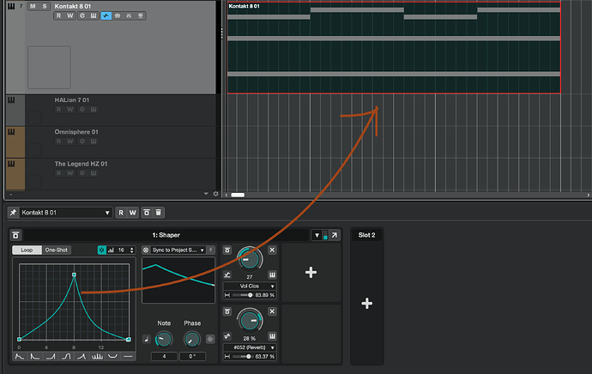The height and width of the screenshot is (374, 592).
Task: Bypass all modulators from panel header
Action: tap(147, 213)
